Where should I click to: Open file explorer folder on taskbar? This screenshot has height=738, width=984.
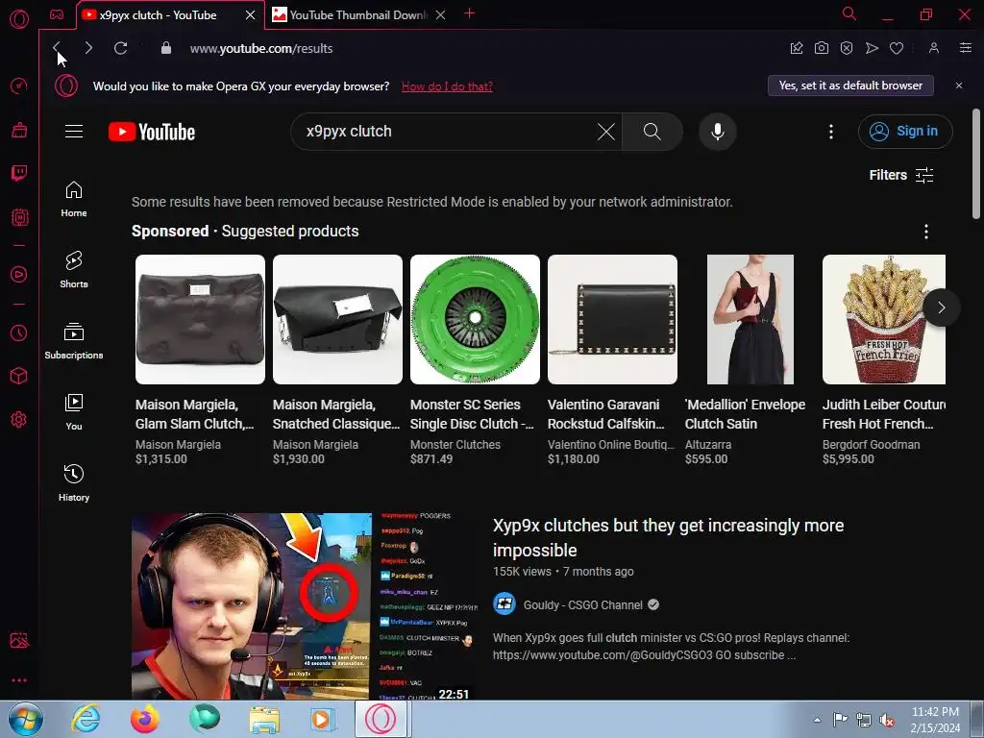[264, 719]
